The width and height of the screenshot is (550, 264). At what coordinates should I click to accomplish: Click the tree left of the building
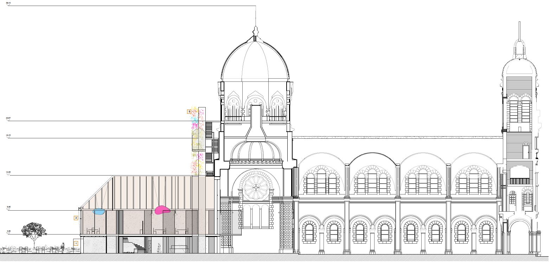click(x=34, y=232)
